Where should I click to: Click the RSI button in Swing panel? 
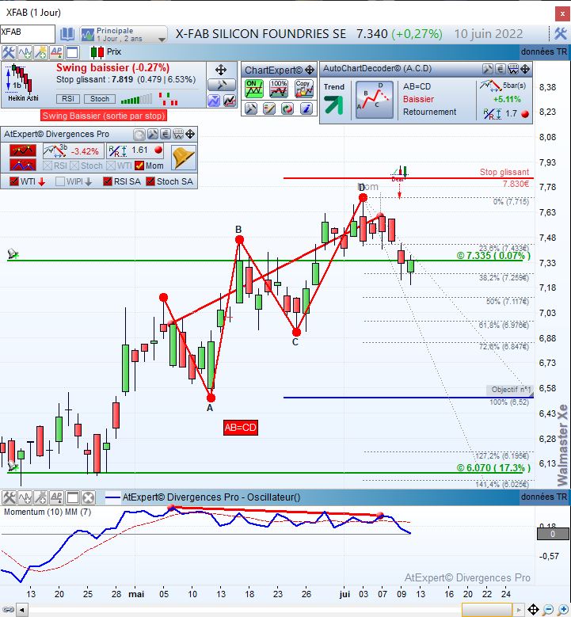[x=67, y=99]
